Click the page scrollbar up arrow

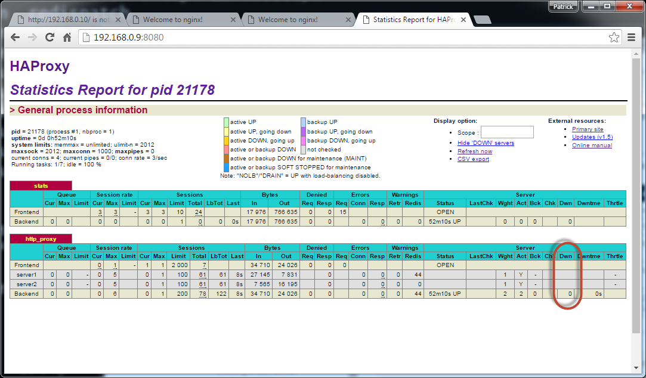click(x=636, y=52)
